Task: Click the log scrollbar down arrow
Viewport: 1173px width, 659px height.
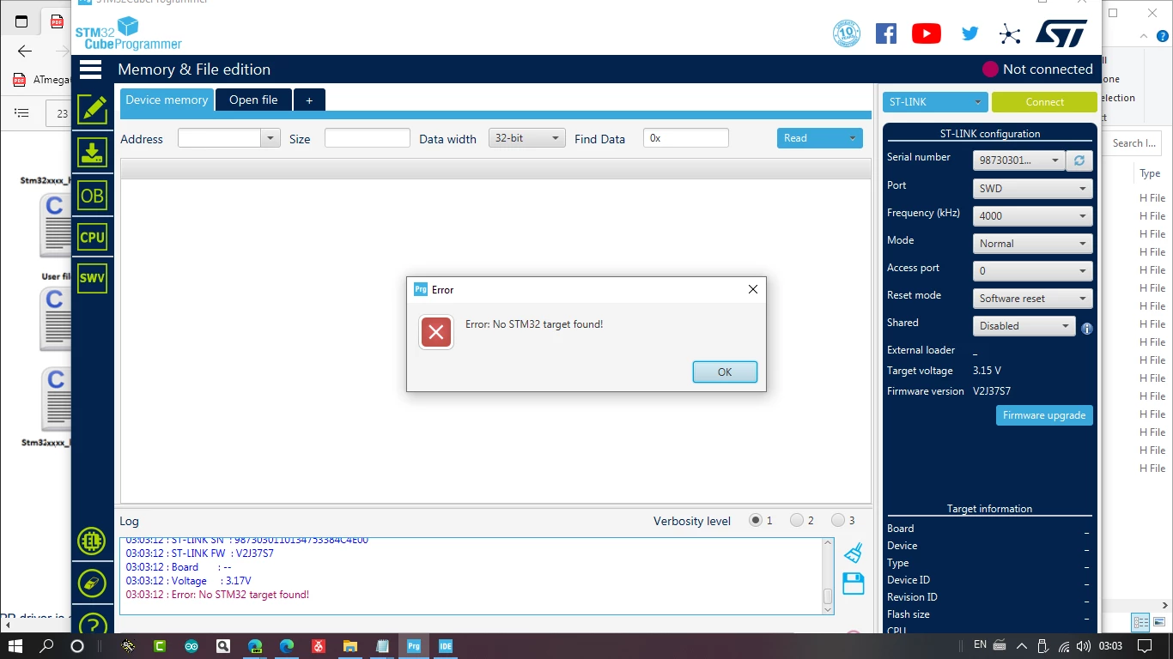Action: pyautogui.click(x=828, y=609)
